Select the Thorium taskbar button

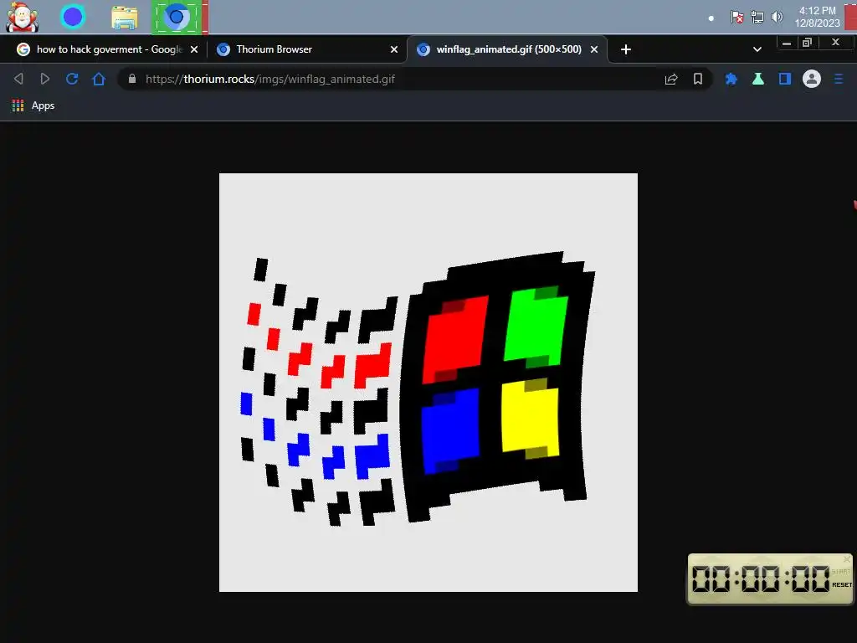pos(178,17)
